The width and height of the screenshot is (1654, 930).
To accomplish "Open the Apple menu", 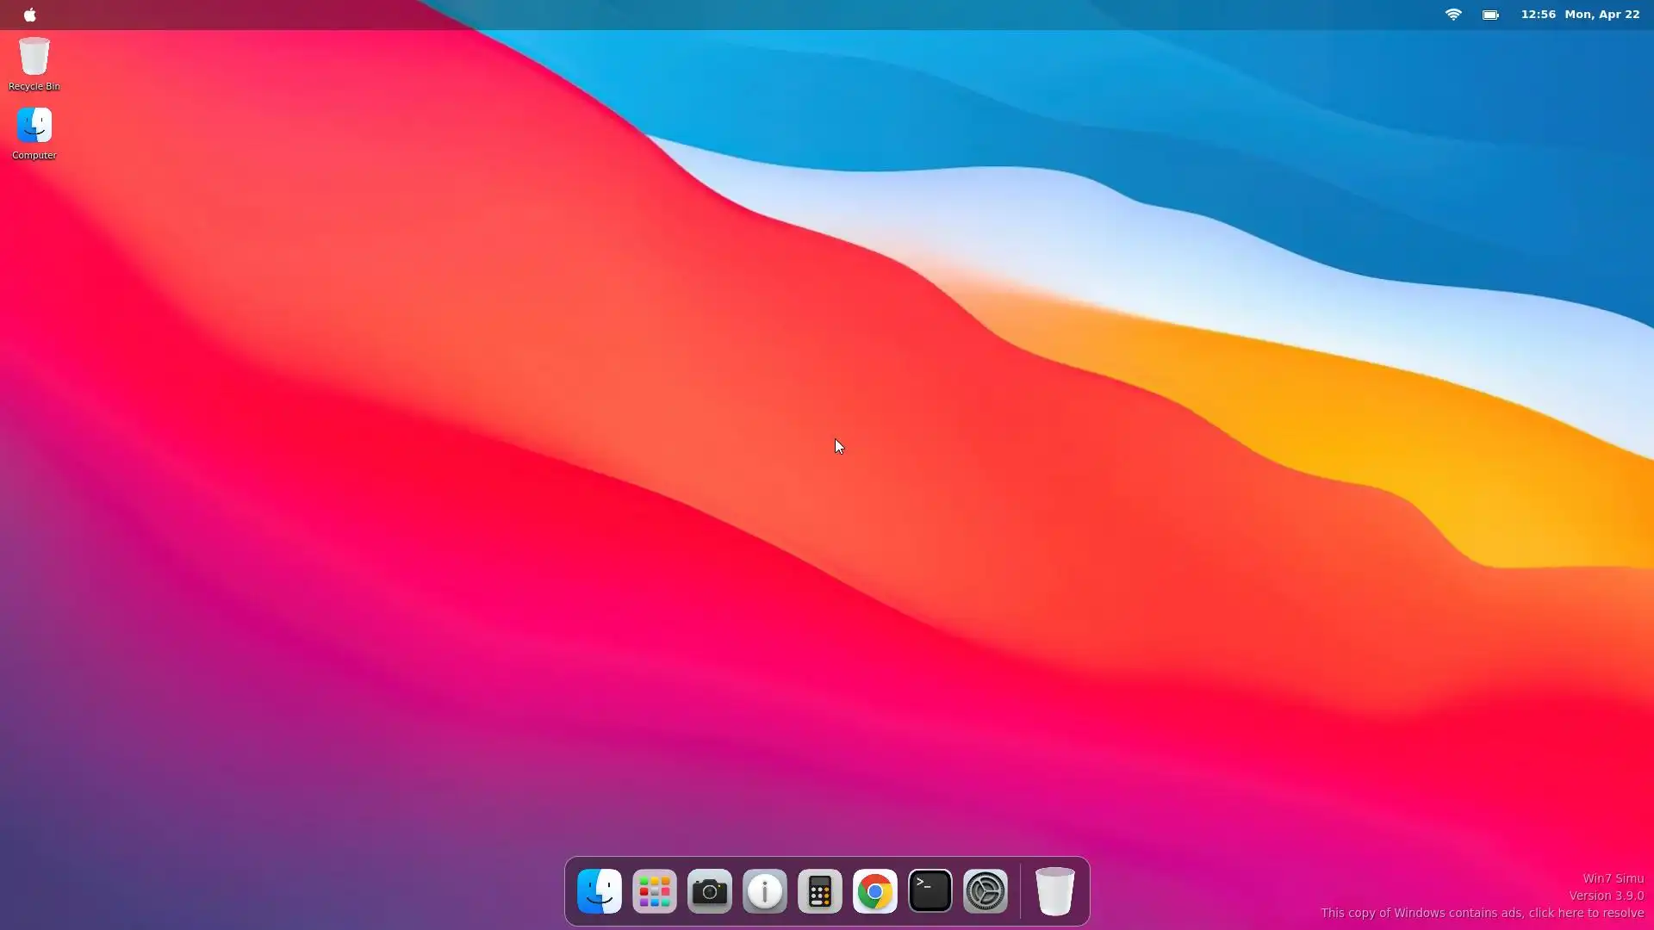I will click(29, 15).
